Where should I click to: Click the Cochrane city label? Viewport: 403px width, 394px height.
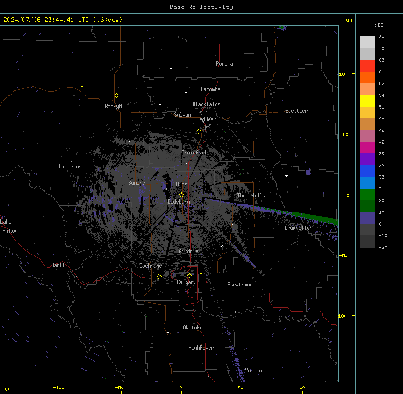151,266
